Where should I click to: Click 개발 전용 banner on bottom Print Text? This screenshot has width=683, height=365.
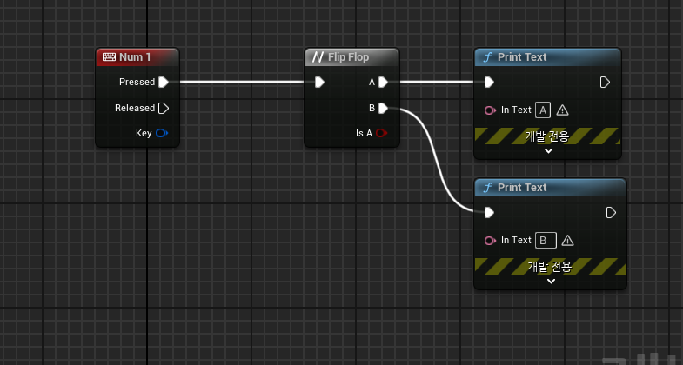point(550,266)
